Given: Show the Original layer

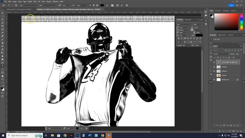Looking at the screenshot, I should pyautogui.click(x=214, y=76).
